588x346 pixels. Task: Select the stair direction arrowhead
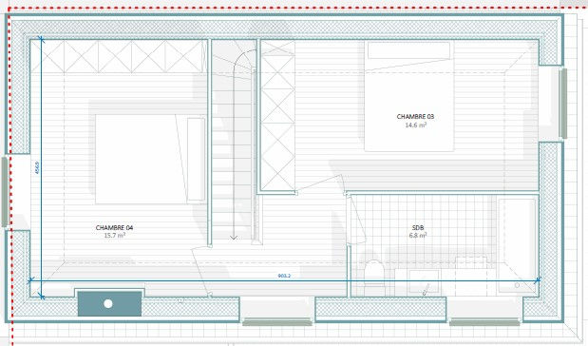(x=234, y=238)
